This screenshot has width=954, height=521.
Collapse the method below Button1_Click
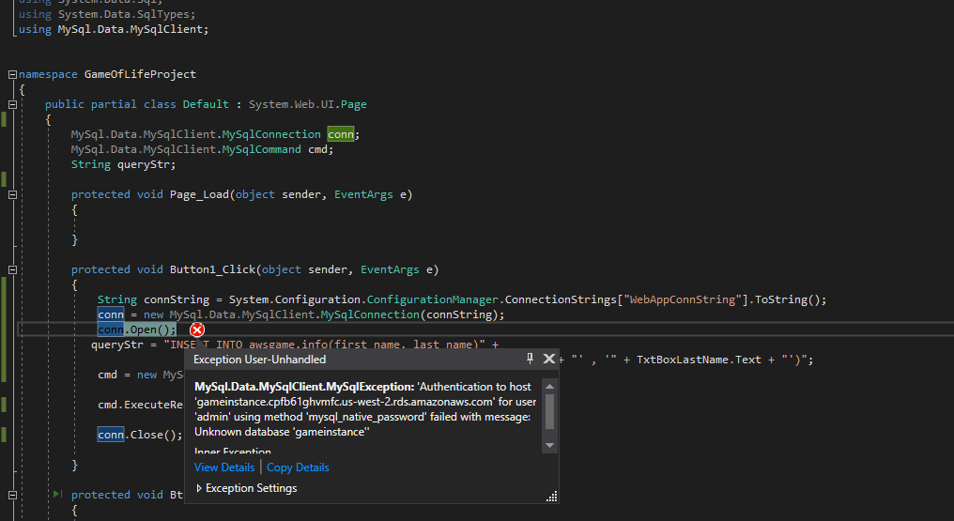[x=11, y=495]
